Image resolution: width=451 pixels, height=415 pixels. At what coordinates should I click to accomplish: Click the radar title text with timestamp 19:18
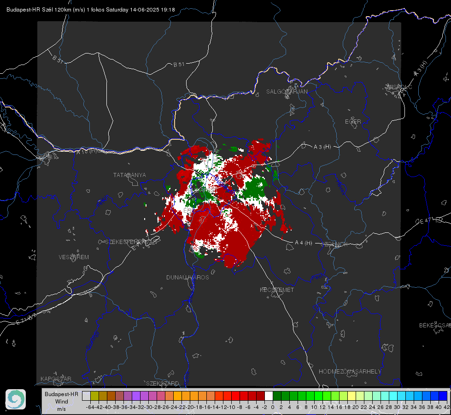[91, 10]
